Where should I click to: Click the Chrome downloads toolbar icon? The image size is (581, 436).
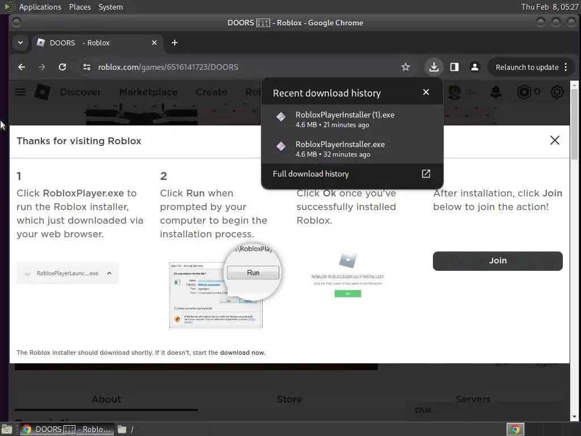pyautogui.click(x=434, y=67)
